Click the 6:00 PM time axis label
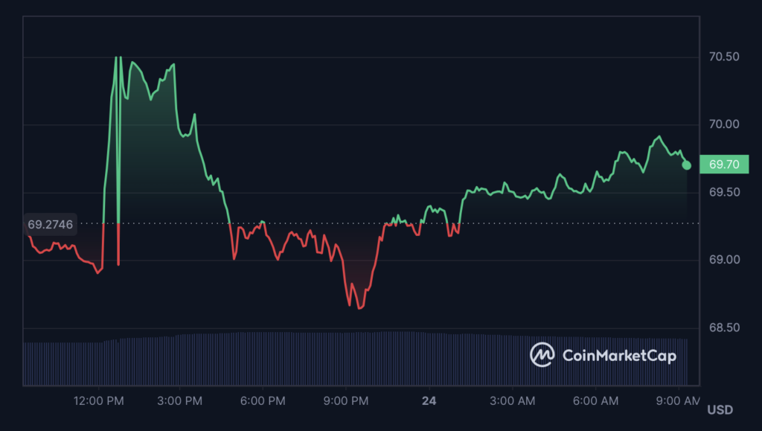 [263, 401]
